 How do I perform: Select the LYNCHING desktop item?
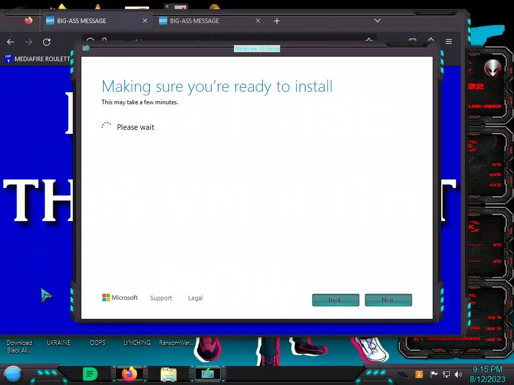137,343
